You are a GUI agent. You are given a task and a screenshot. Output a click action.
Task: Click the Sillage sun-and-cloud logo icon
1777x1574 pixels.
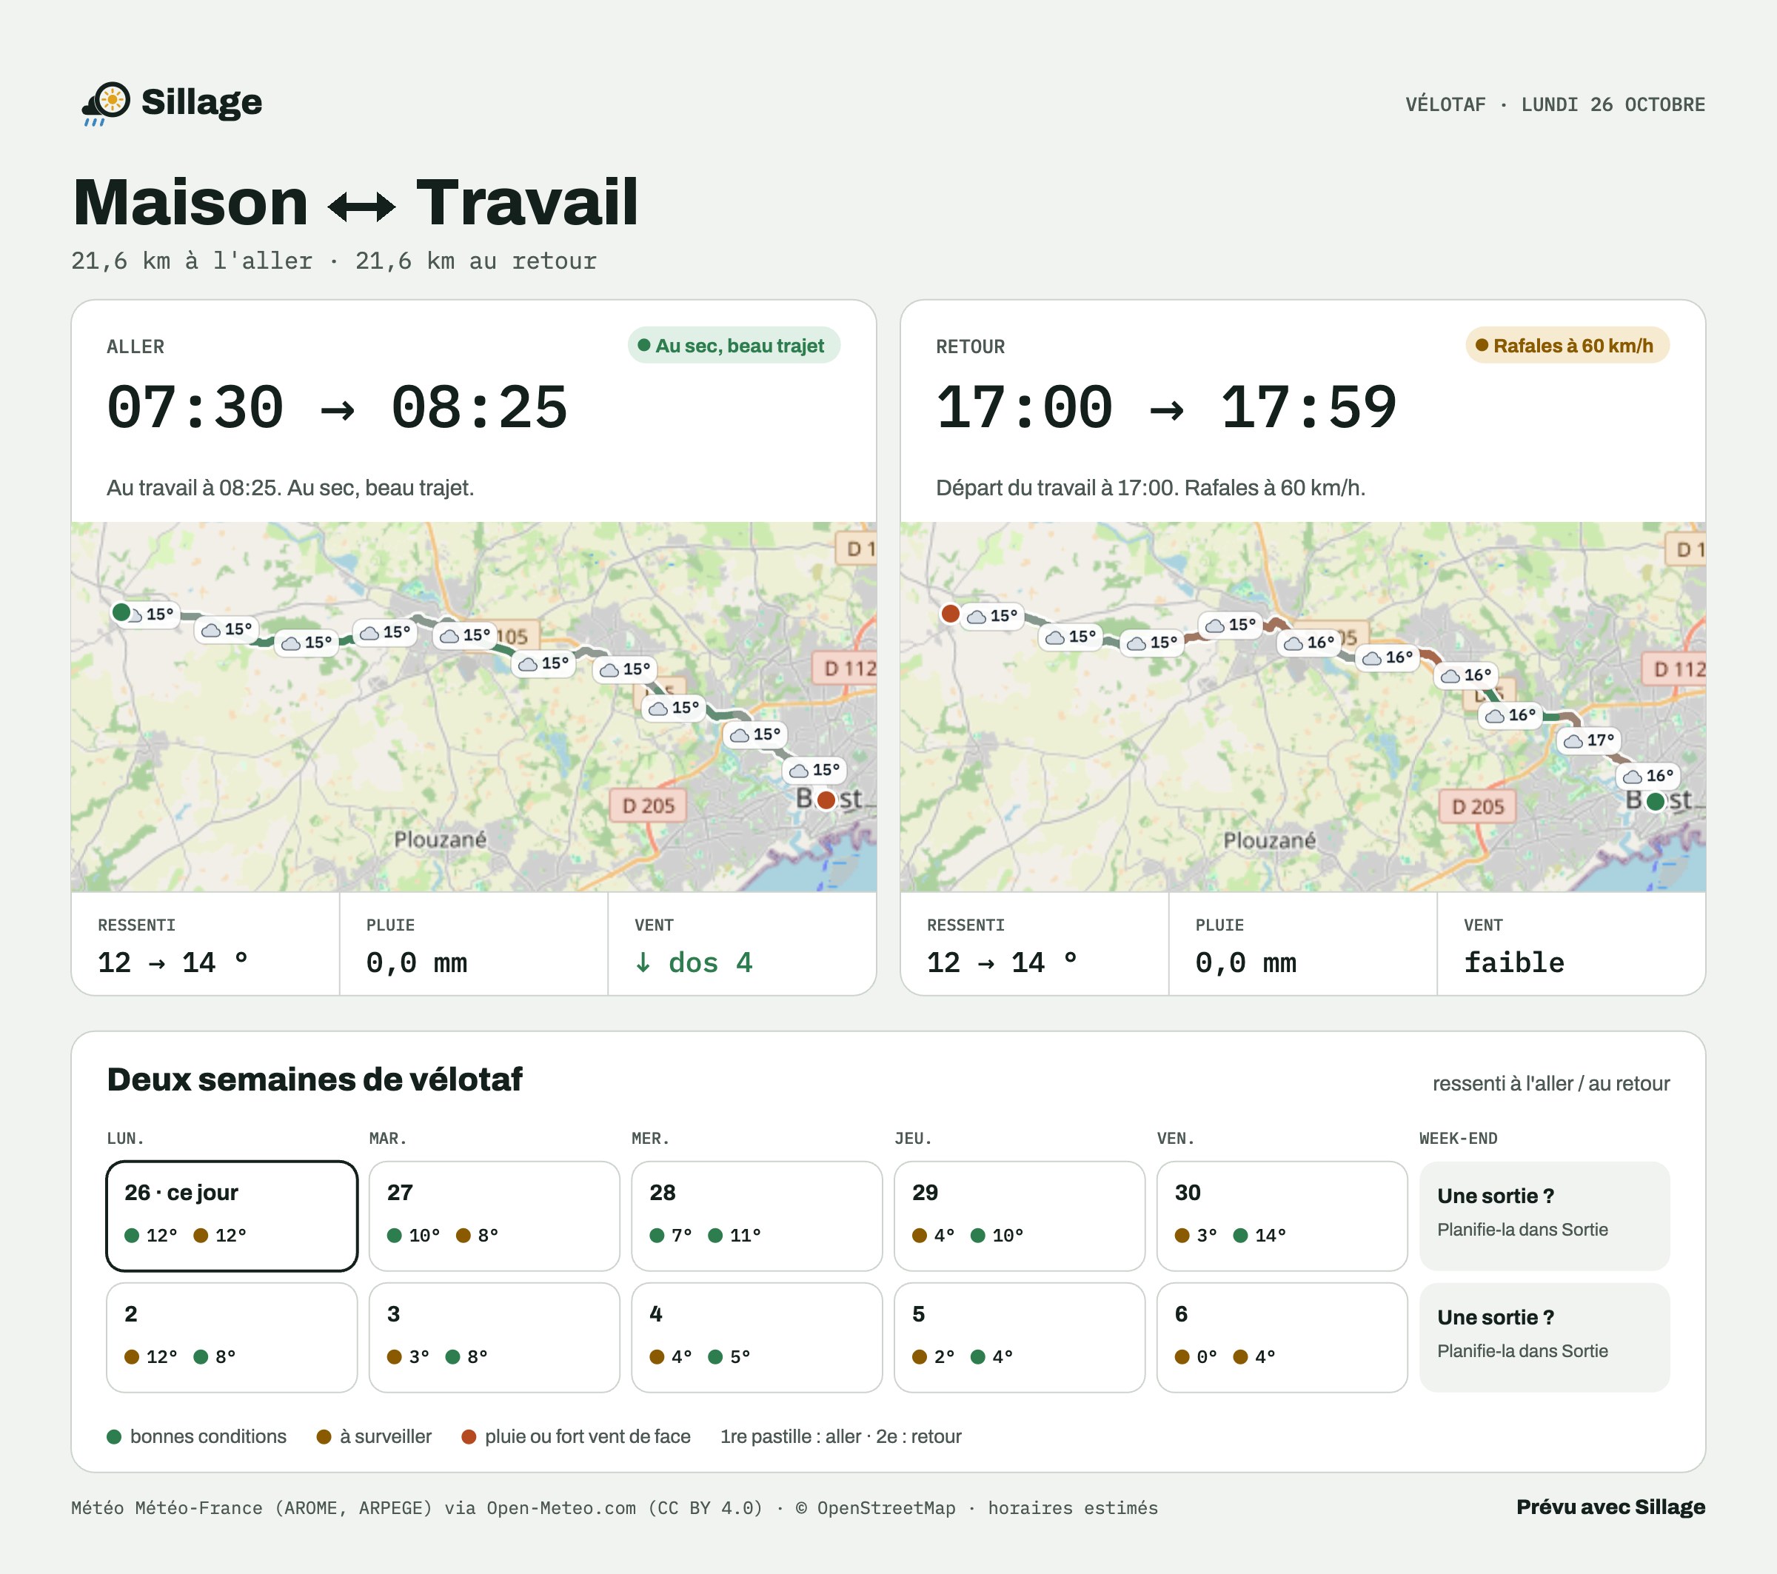105,104
